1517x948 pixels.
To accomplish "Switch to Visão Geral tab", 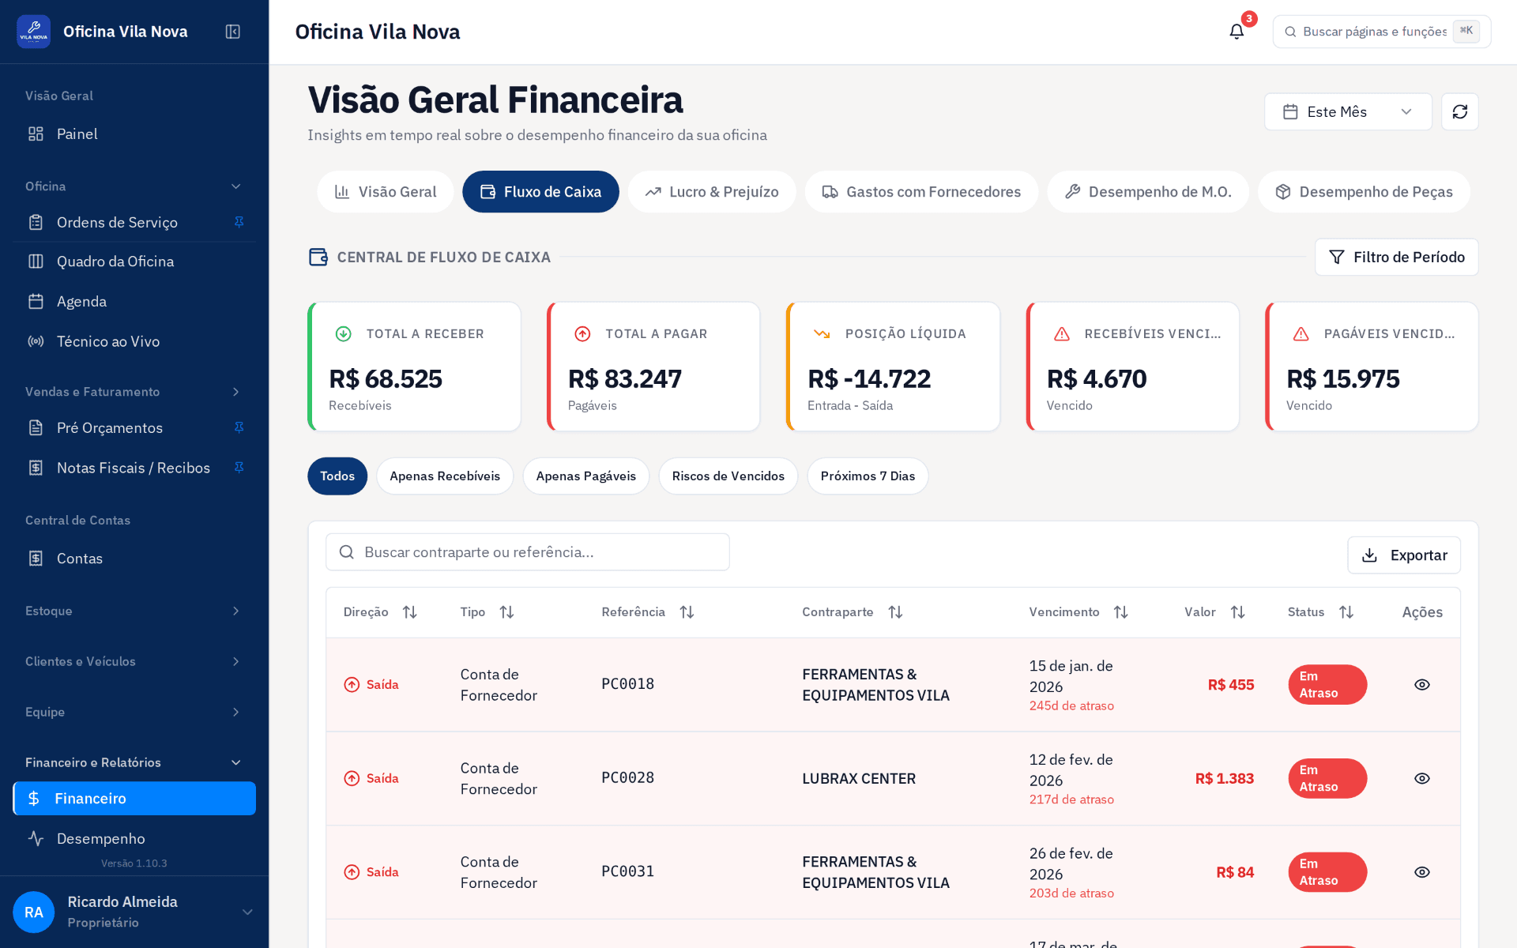I will point(386,192).
